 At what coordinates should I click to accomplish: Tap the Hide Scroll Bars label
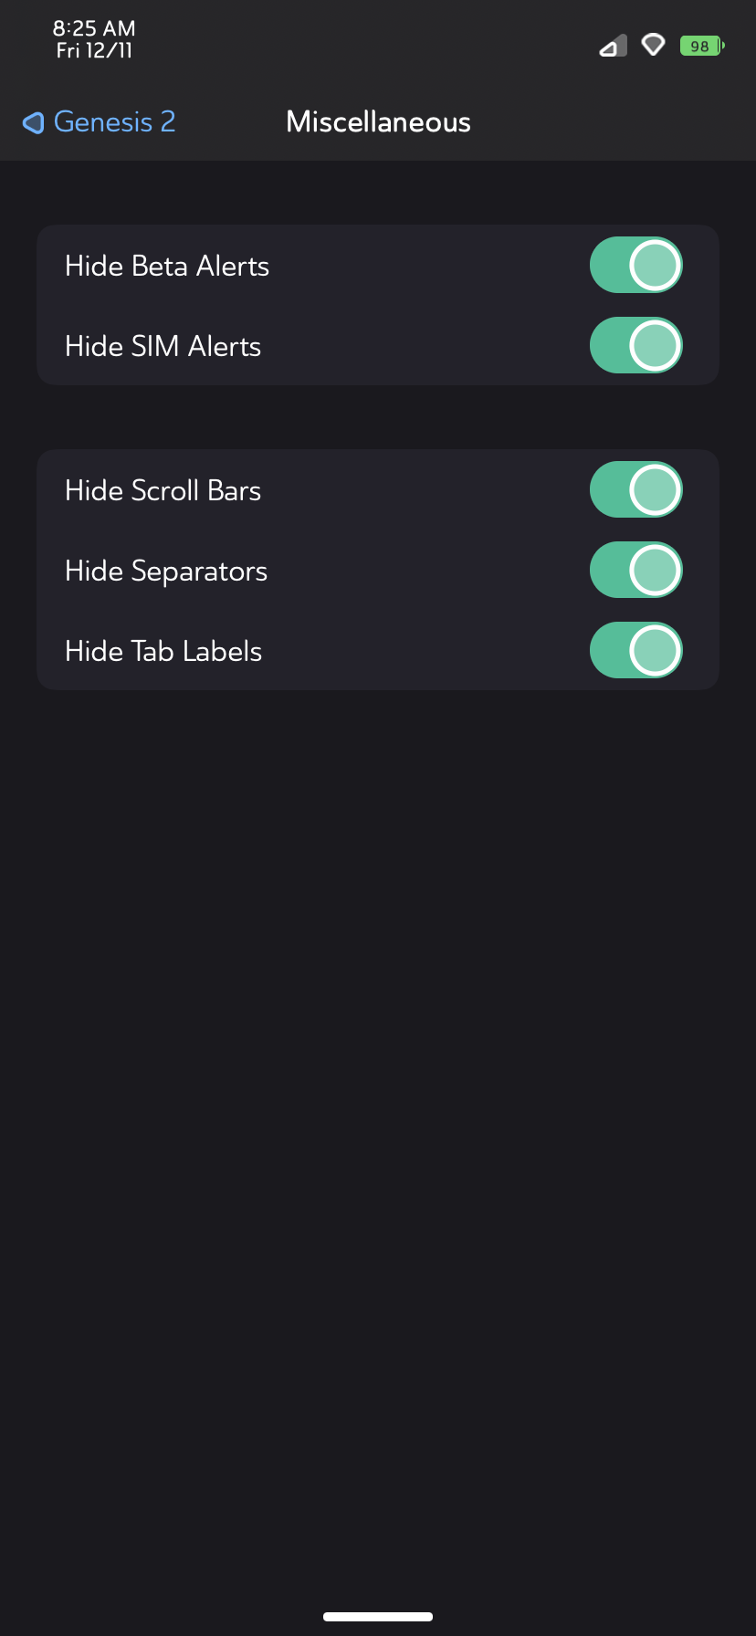(163, 490)
